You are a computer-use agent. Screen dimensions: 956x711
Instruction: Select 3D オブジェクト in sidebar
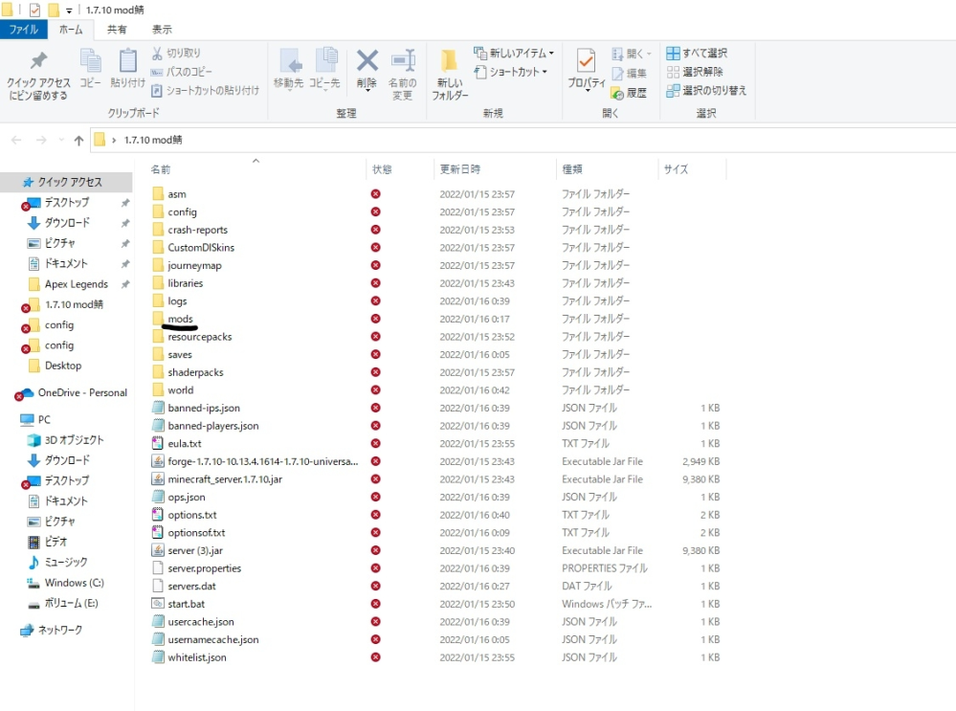pos(74,440)
